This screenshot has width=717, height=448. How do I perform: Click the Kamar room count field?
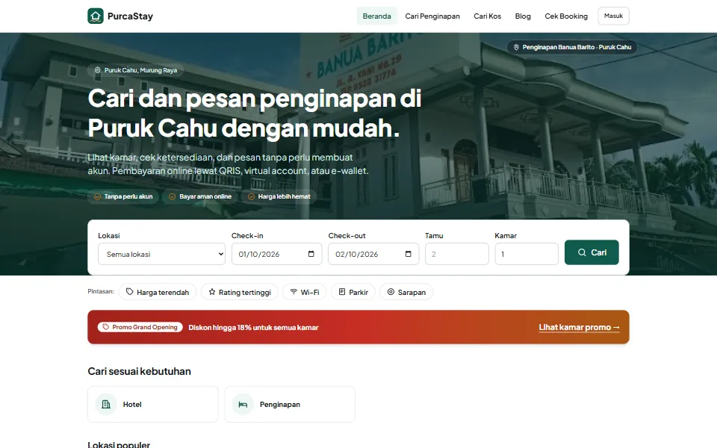point(527,254)
